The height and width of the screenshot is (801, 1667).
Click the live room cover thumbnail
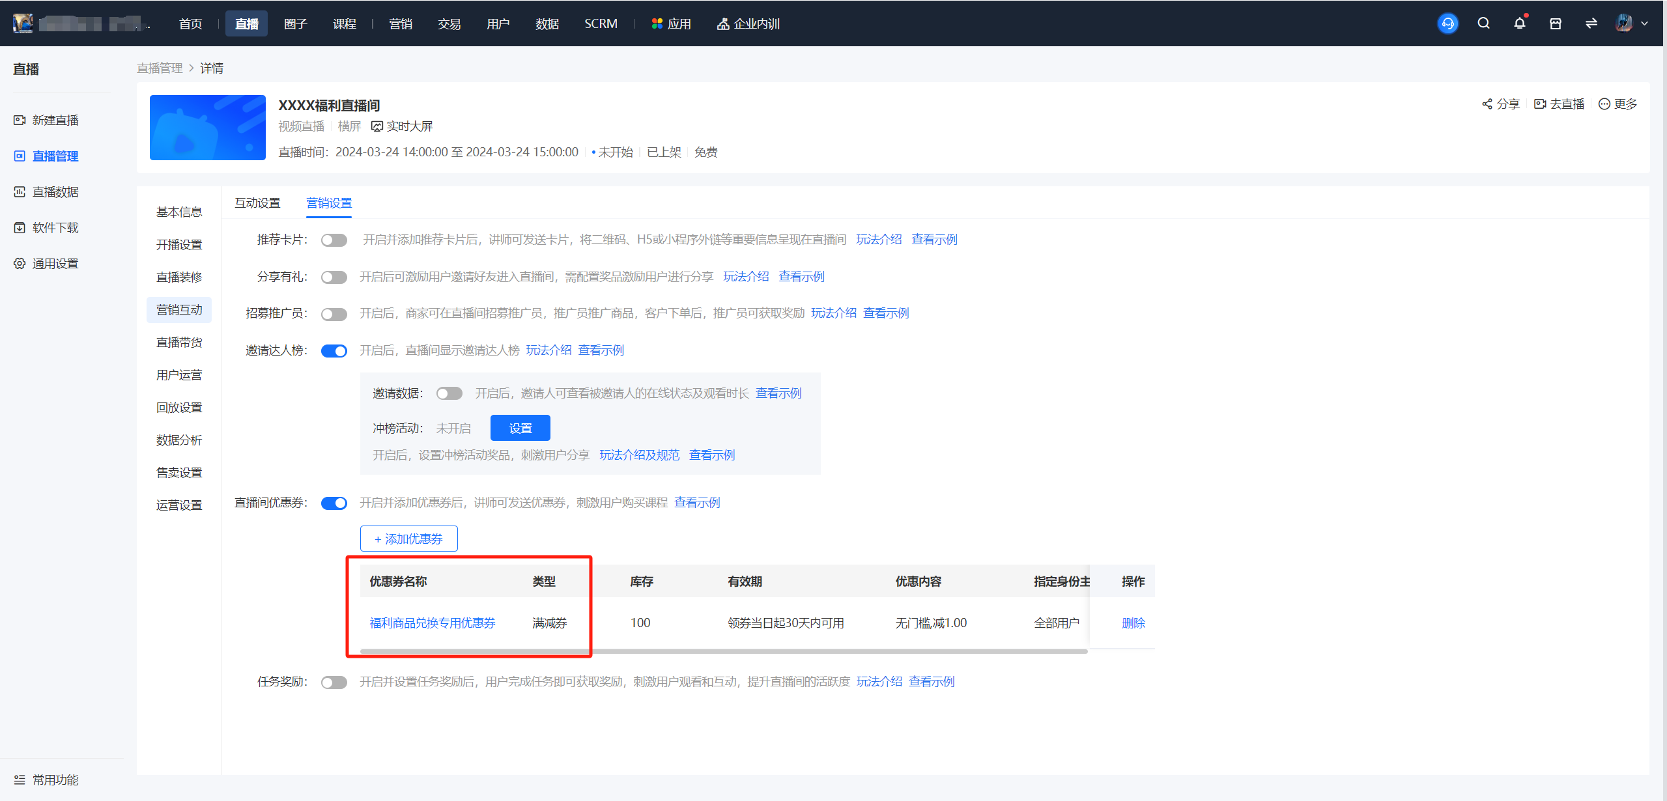207,128
